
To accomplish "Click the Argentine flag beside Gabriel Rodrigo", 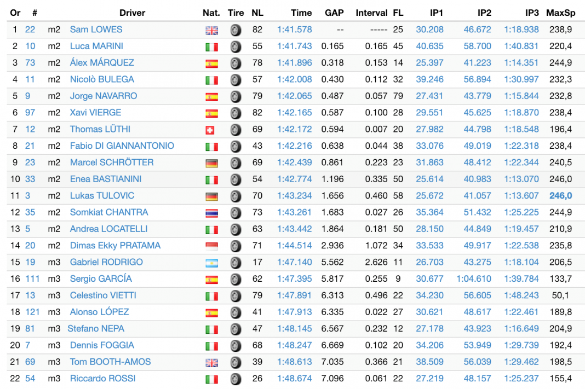I will click(211, 263).
